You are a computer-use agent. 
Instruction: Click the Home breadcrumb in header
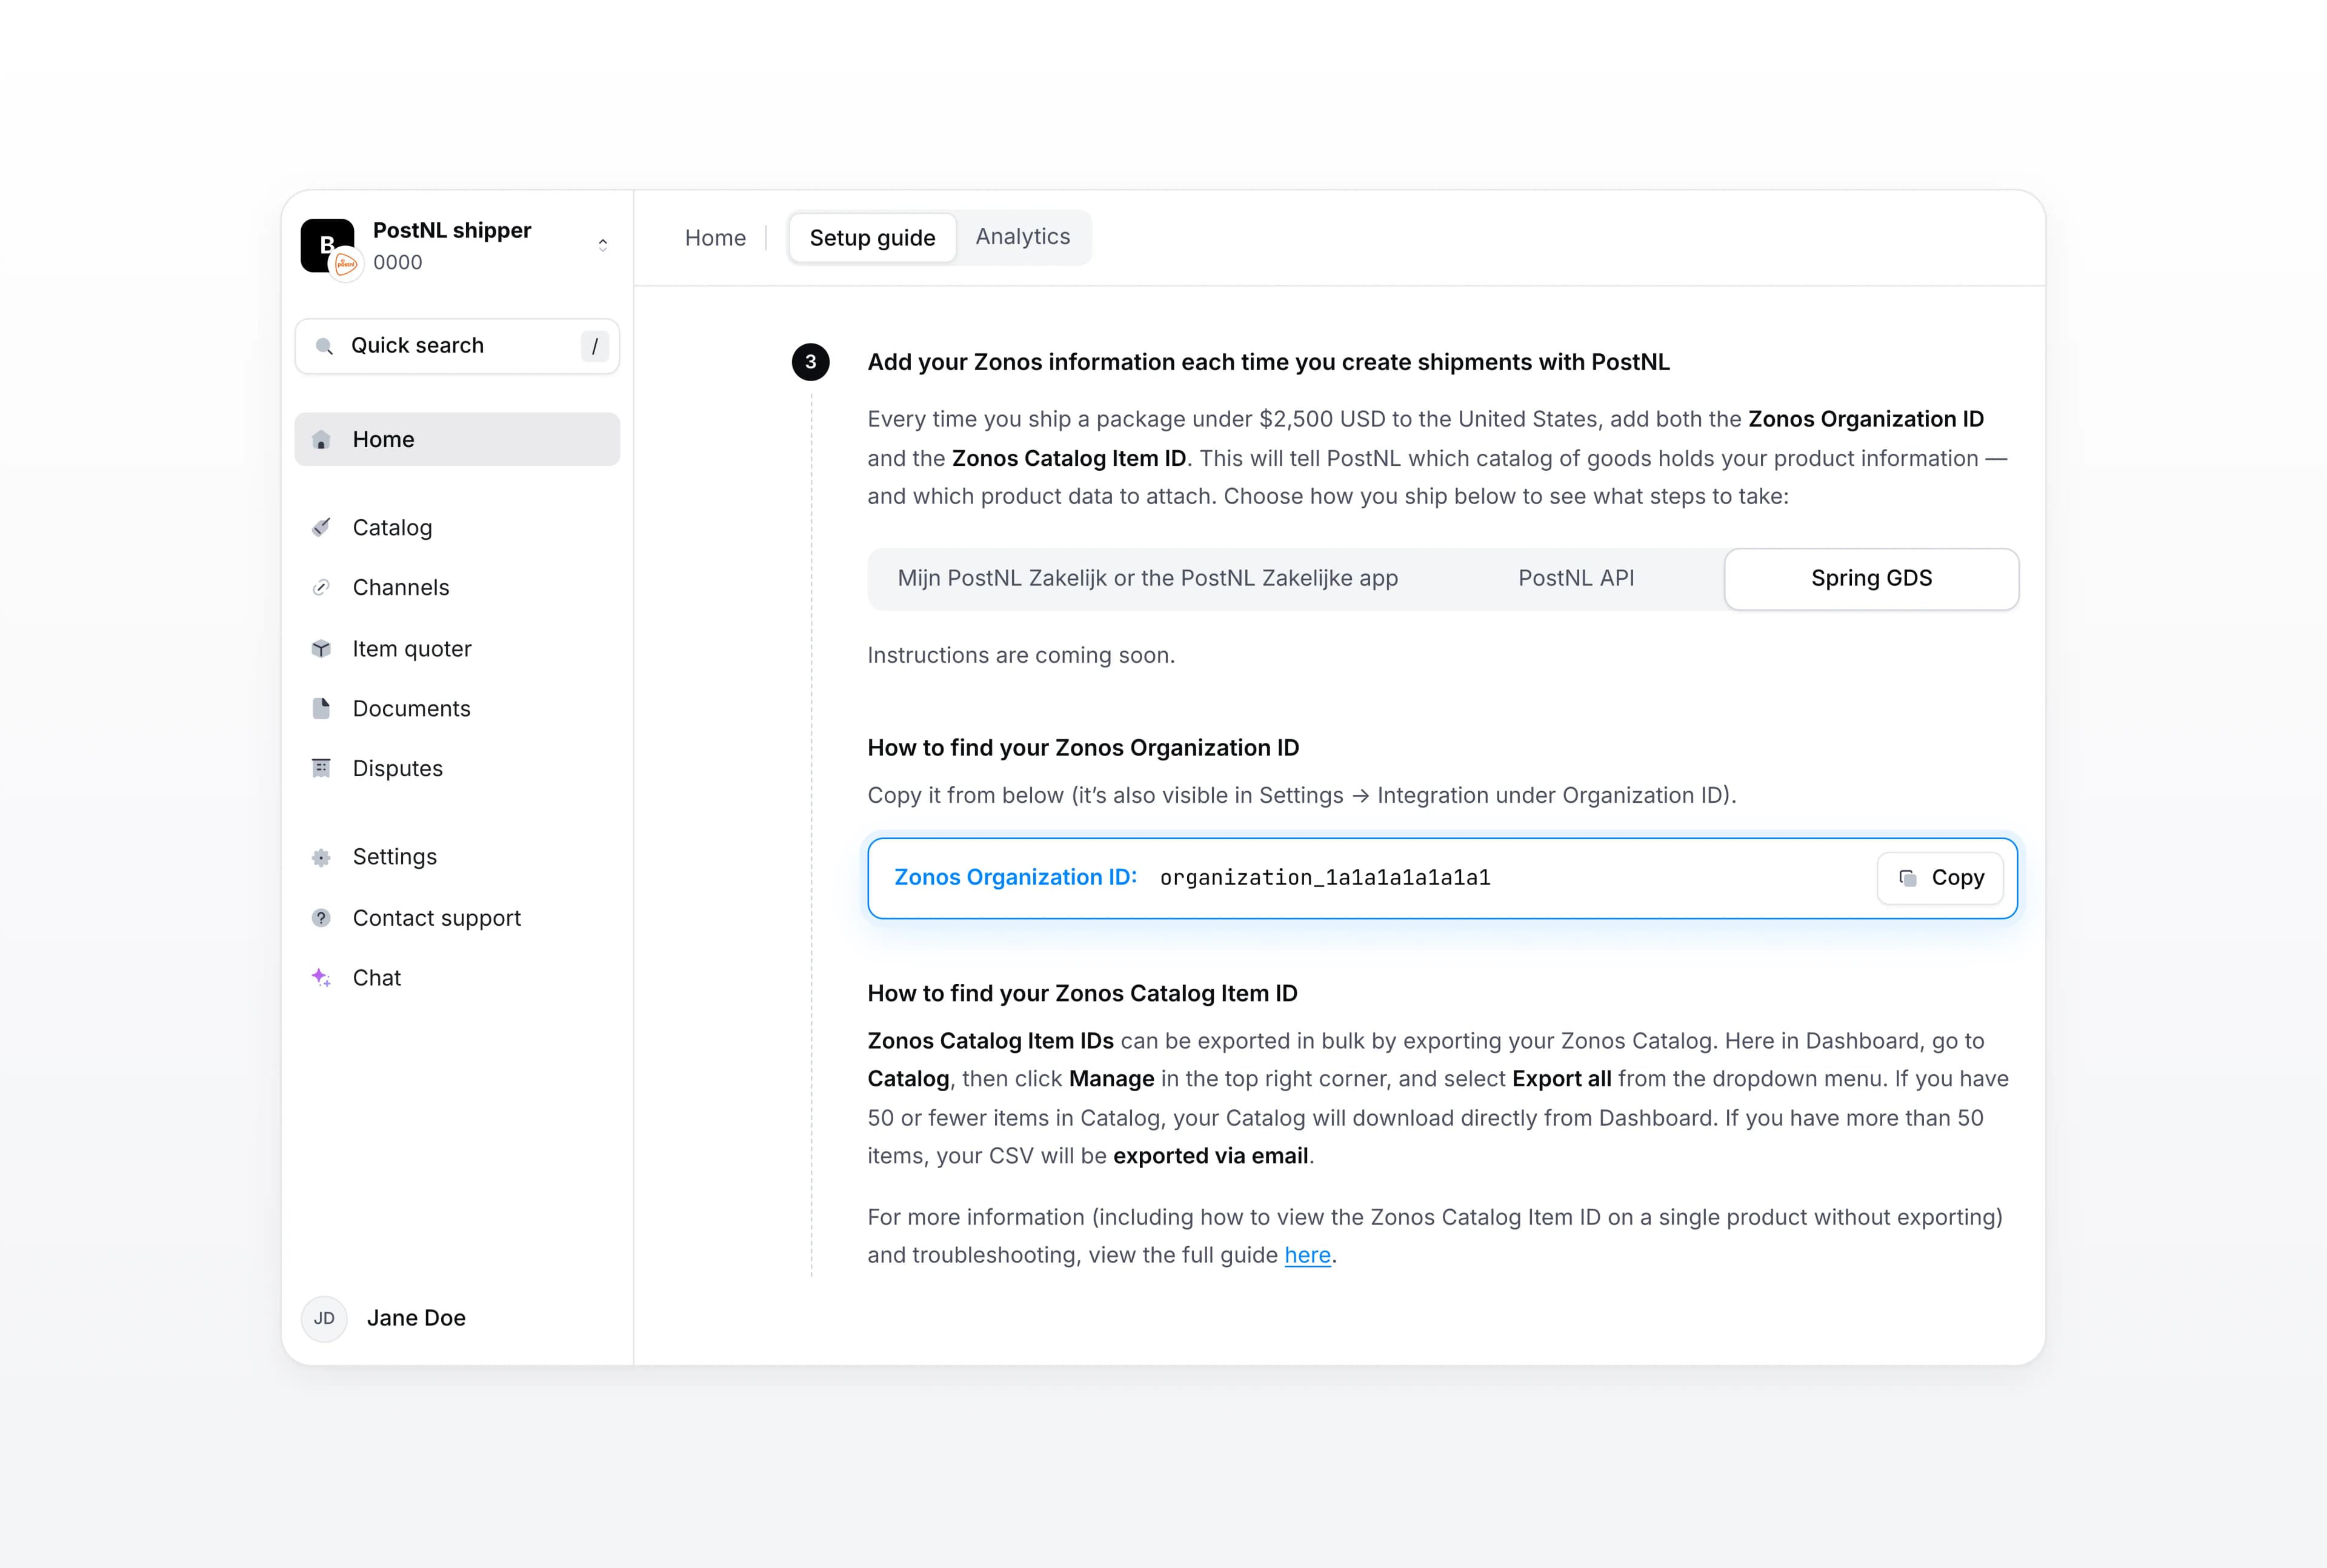(715, 238)
